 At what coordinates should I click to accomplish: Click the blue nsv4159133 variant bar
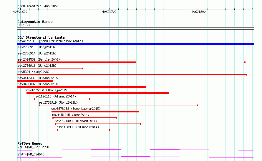135,44
